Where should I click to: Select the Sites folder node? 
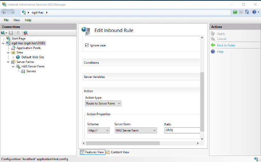pyautogui.click(x=20, y=52)
